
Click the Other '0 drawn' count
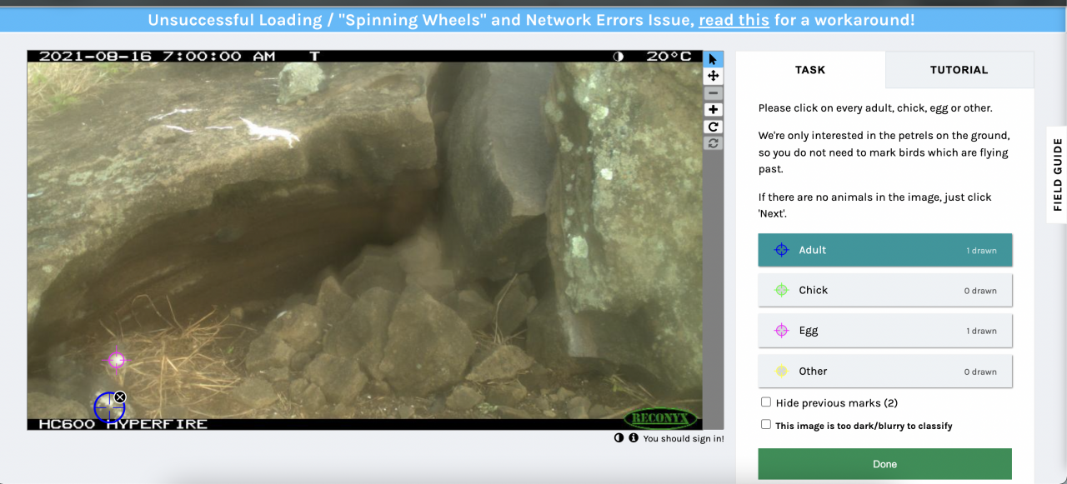coord(980,372)
